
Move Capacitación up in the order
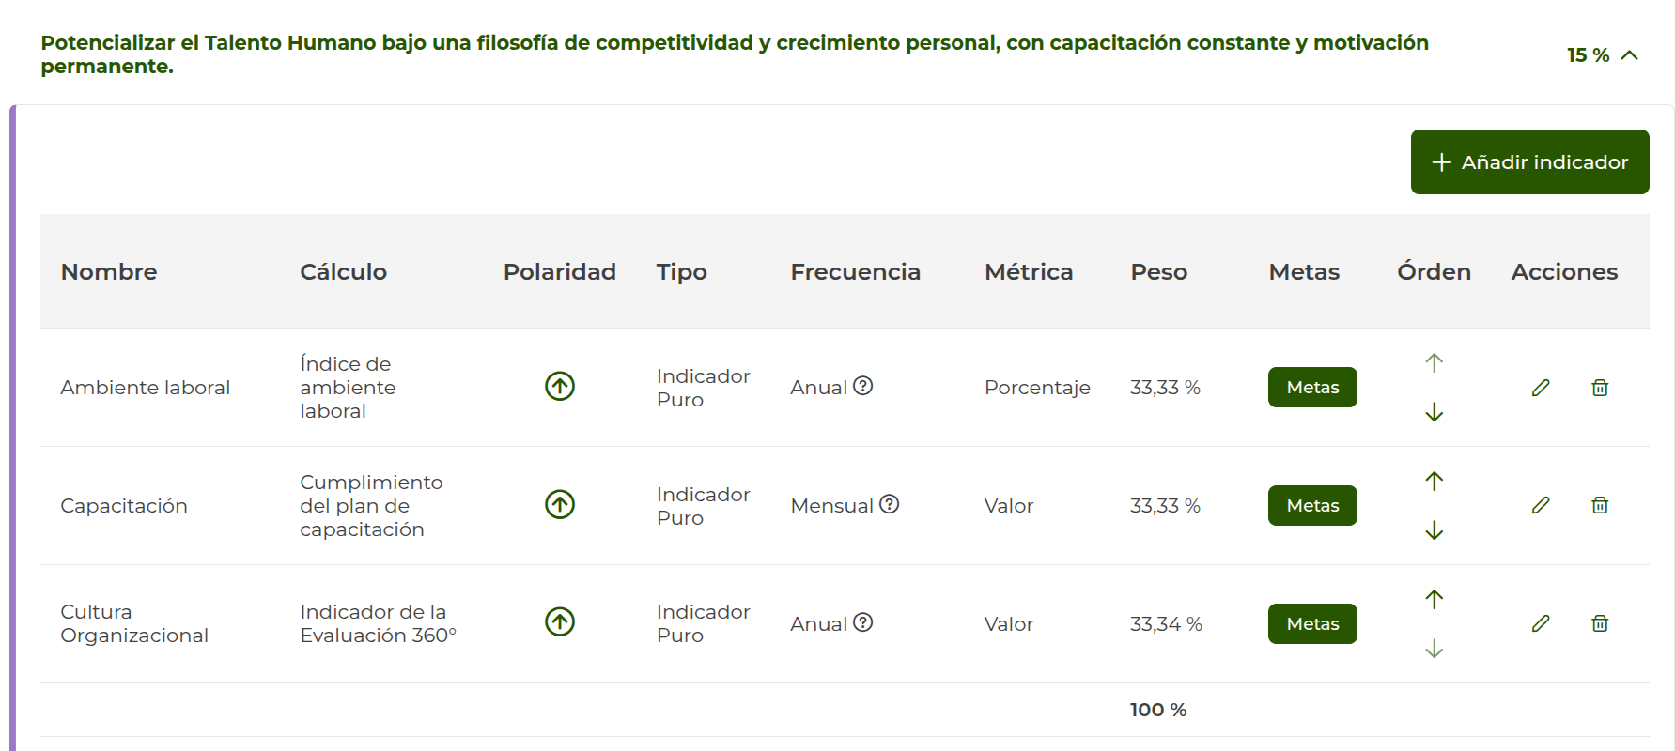1435,481
